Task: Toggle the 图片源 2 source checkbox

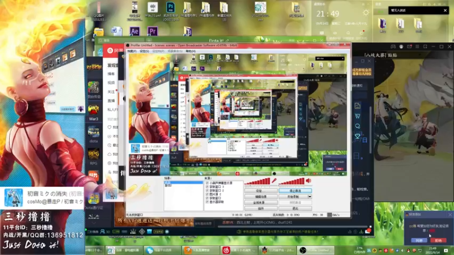Action: click(207, 194)
